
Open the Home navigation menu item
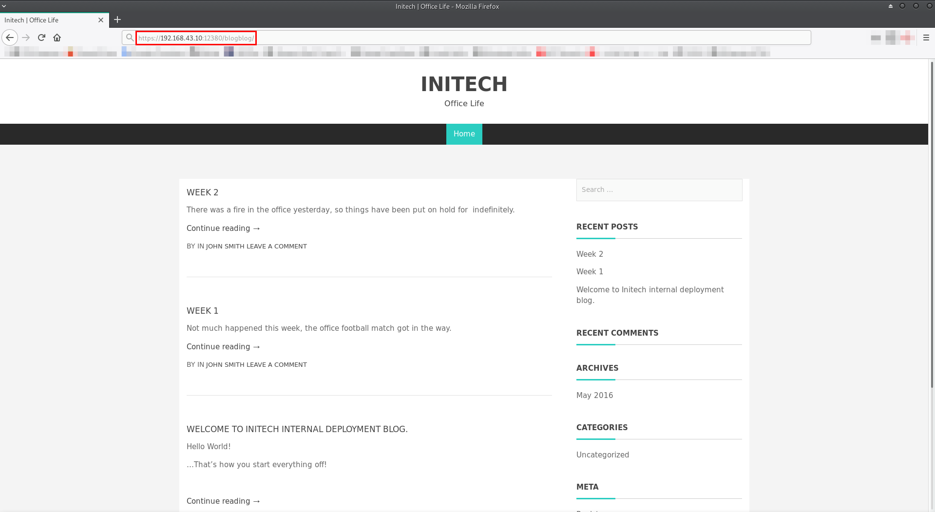464,134
